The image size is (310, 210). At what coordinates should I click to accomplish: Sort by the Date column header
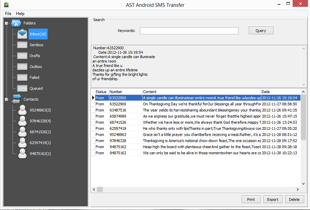tap(281, 92)
